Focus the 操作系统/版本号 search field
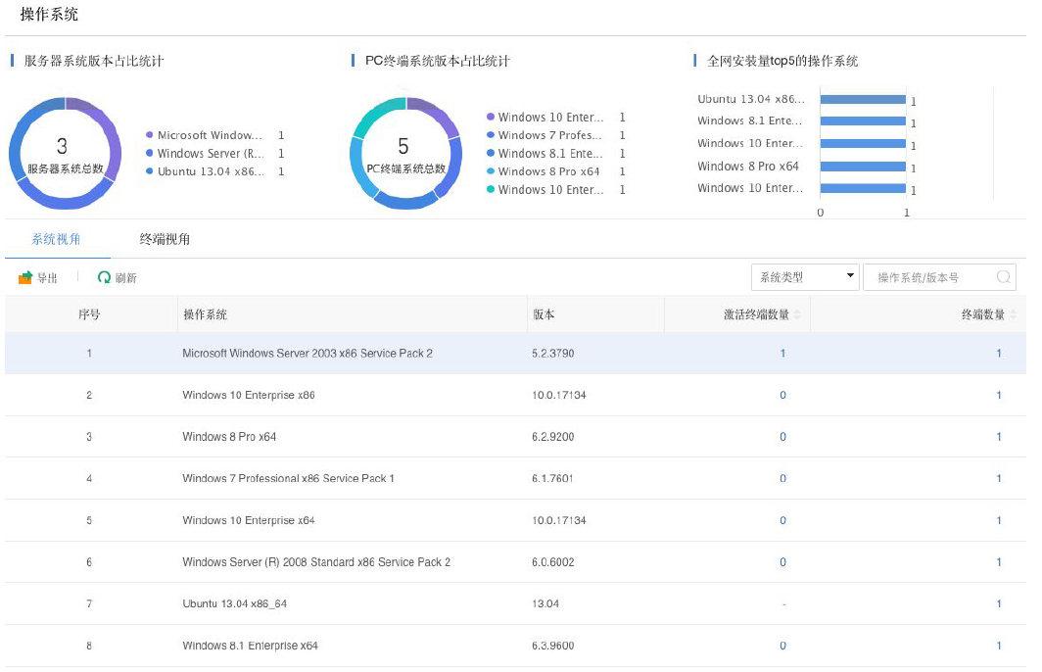 coord(939,277)
